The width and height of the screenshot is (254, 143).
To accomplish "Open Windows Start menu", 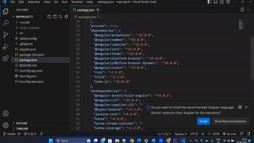I will coord(51,141).
